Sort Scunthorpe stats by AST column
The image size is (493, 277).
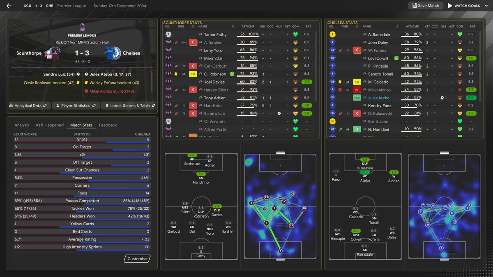click(287, 27)
